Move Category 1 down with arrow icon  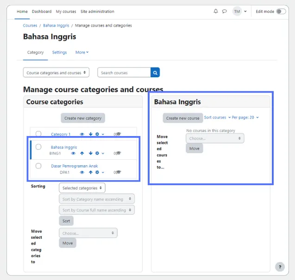(x=91, y=134)
